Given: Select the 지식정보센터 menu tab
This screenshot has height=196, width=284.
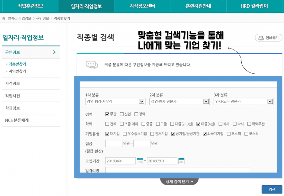Looking at the screenshot, I should [x=142, y=6].
